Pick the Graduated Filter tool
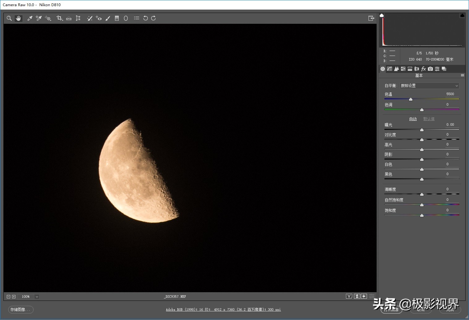 pos(117,19)
